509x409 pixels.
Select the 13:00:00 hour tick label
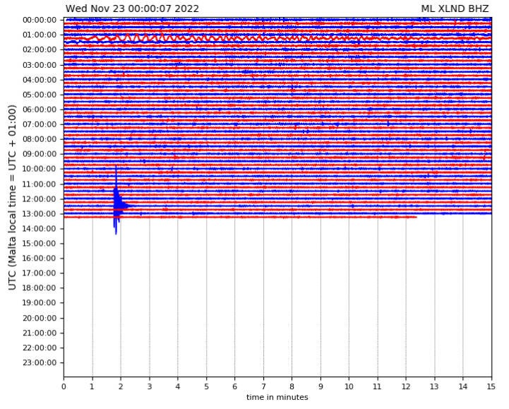coord(40,214)
